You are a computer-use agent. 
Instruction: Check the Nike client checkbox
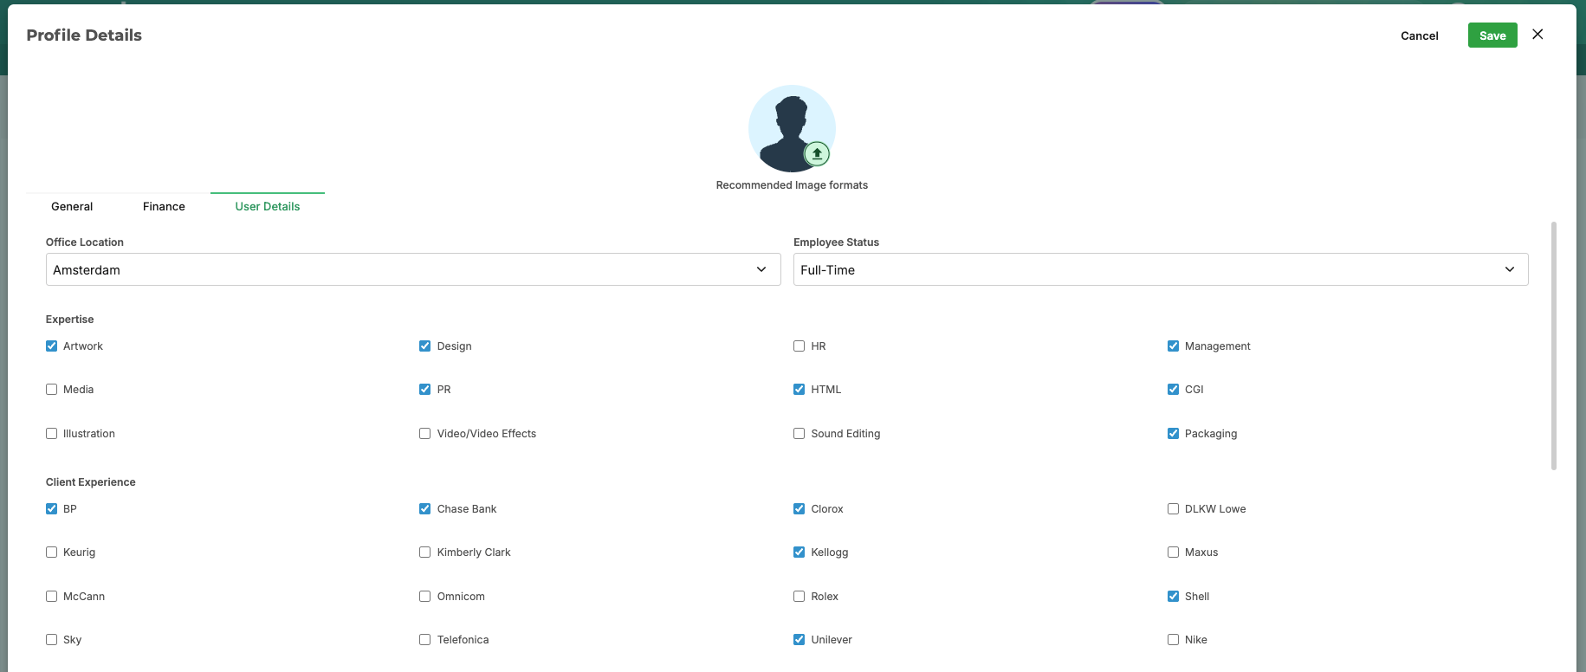1173,640
